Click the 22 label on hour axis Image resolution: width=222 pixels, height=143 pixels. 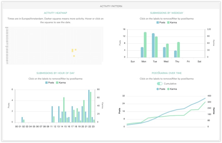(90, 126)
